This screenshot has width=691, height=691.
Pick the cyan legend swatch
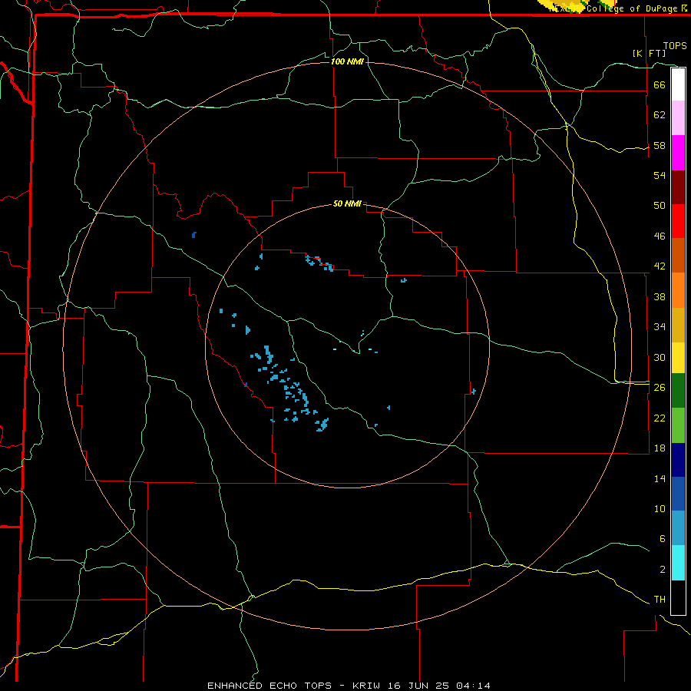coord(678,564)
